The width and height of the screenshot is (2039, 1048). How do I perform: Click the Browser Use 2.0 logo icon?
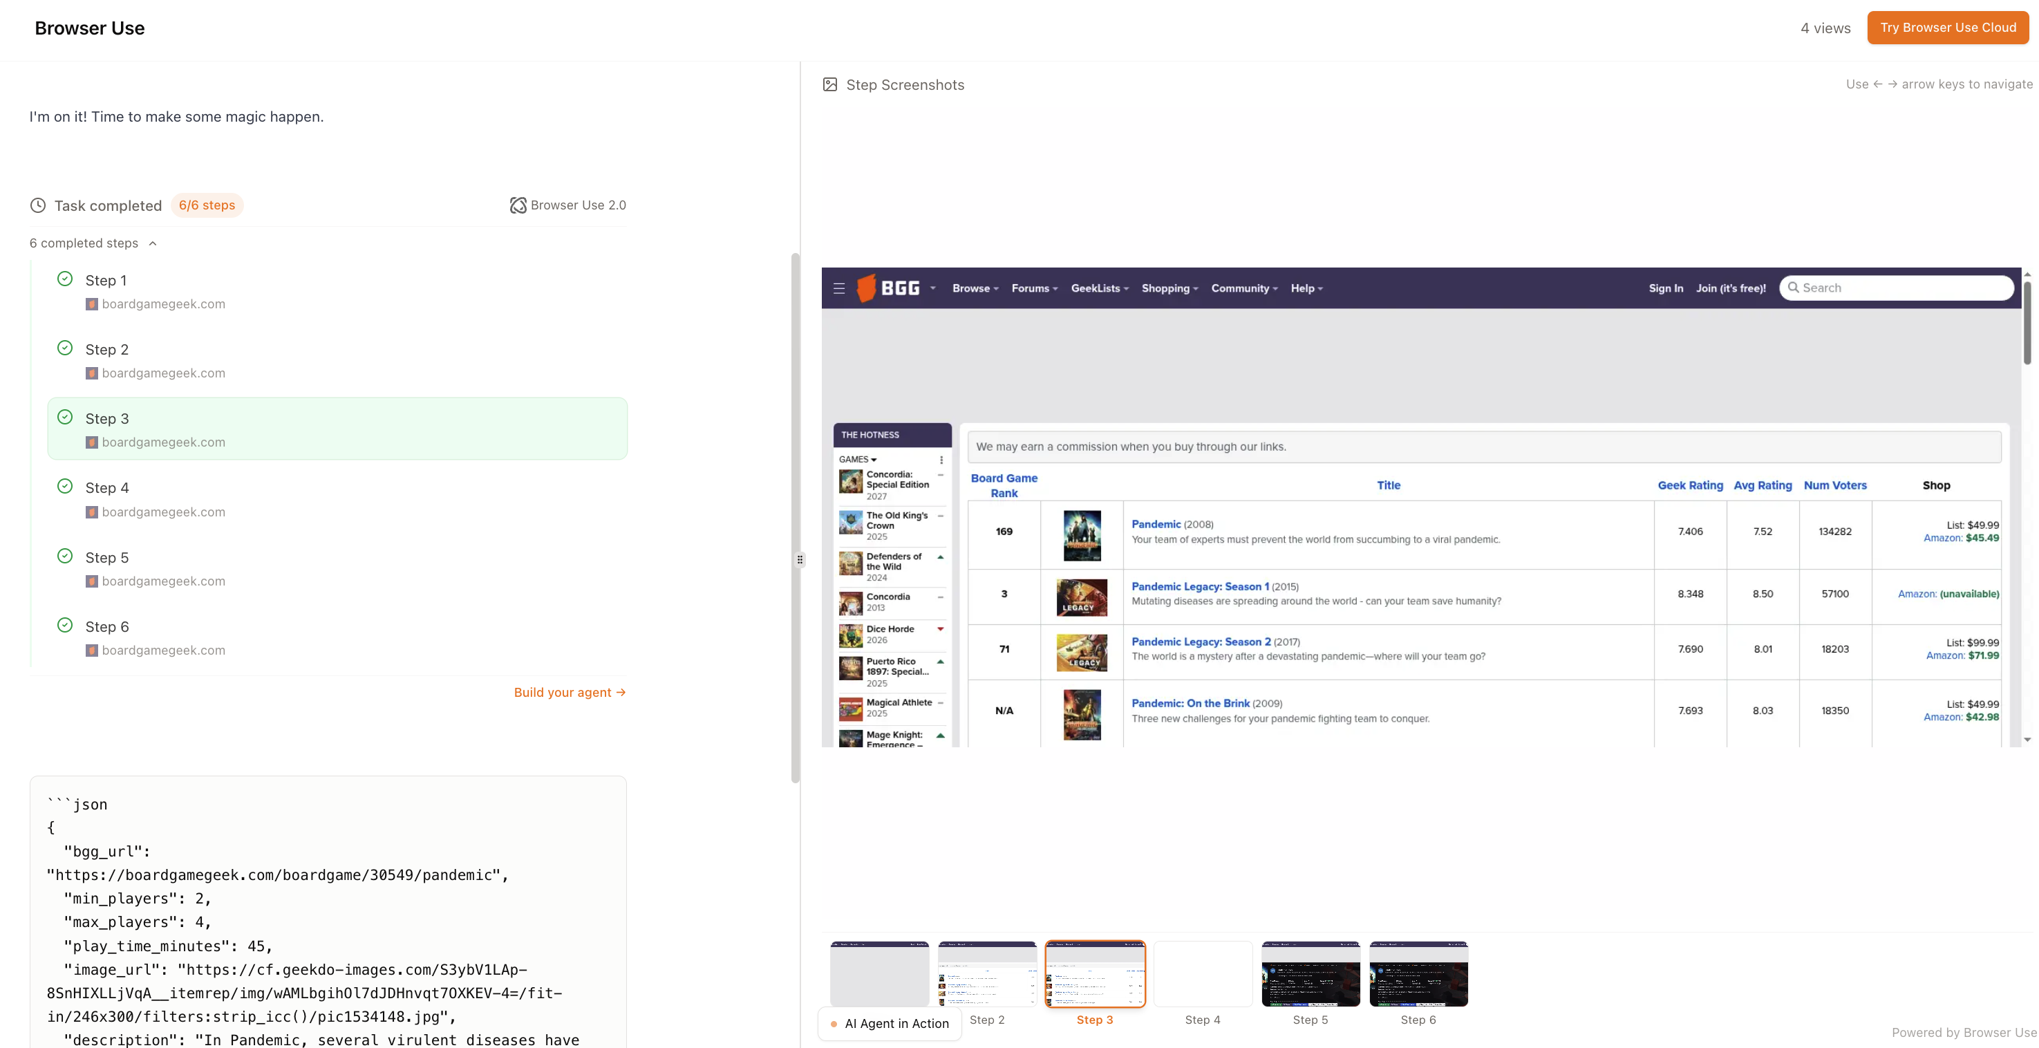(518, 205)
